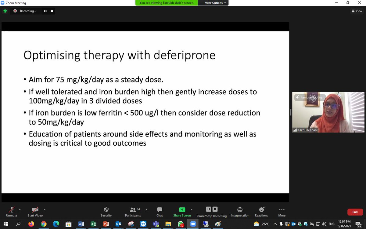Open the Security menu

pos(106,211)
